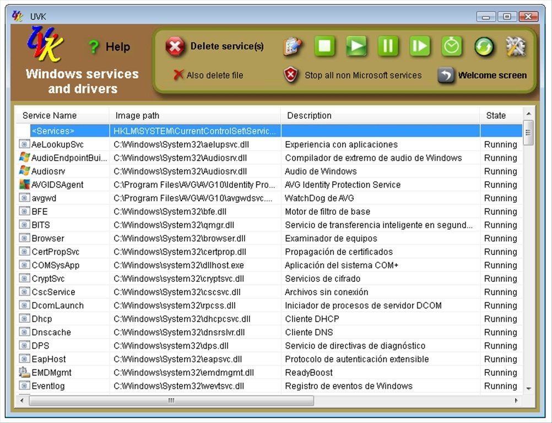Click the horizontal scrollbar right arrow
This screenshot has width=552, height=423.
[516, 400]
